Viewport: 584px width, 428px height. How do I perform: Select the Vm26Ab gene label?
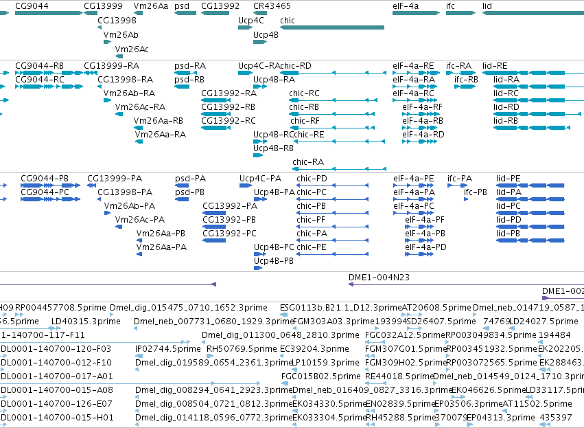121,35
